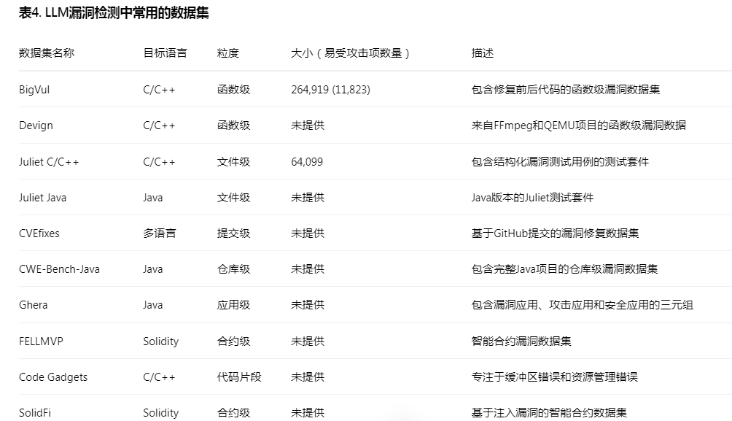Select the '目标语言' column header
The width and height of the screenshot is (732, 421).
click(165, 53)
